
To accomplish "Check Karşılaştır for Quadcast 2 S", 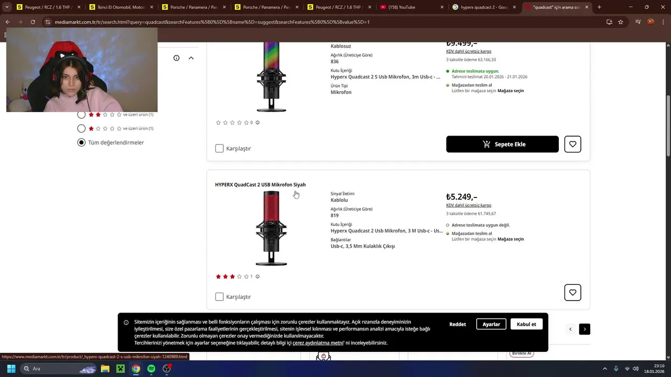I will click(x=220, y=149).
